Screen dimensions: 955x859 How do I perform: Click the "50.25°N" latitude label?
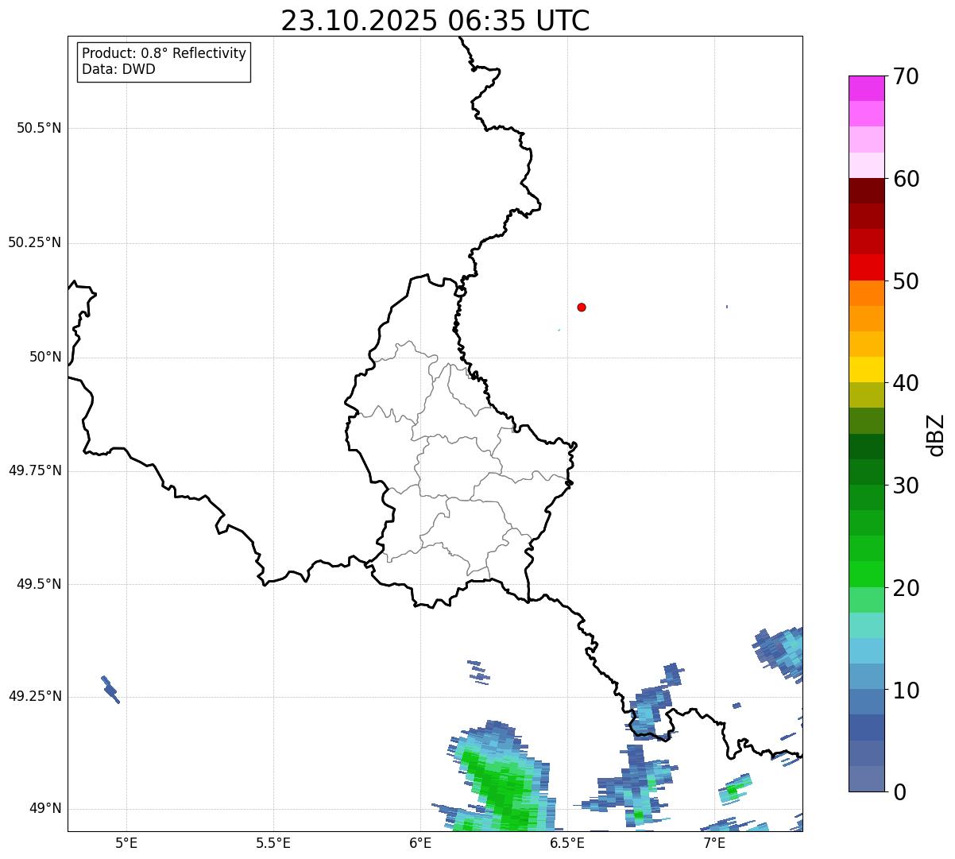(34, 242)
